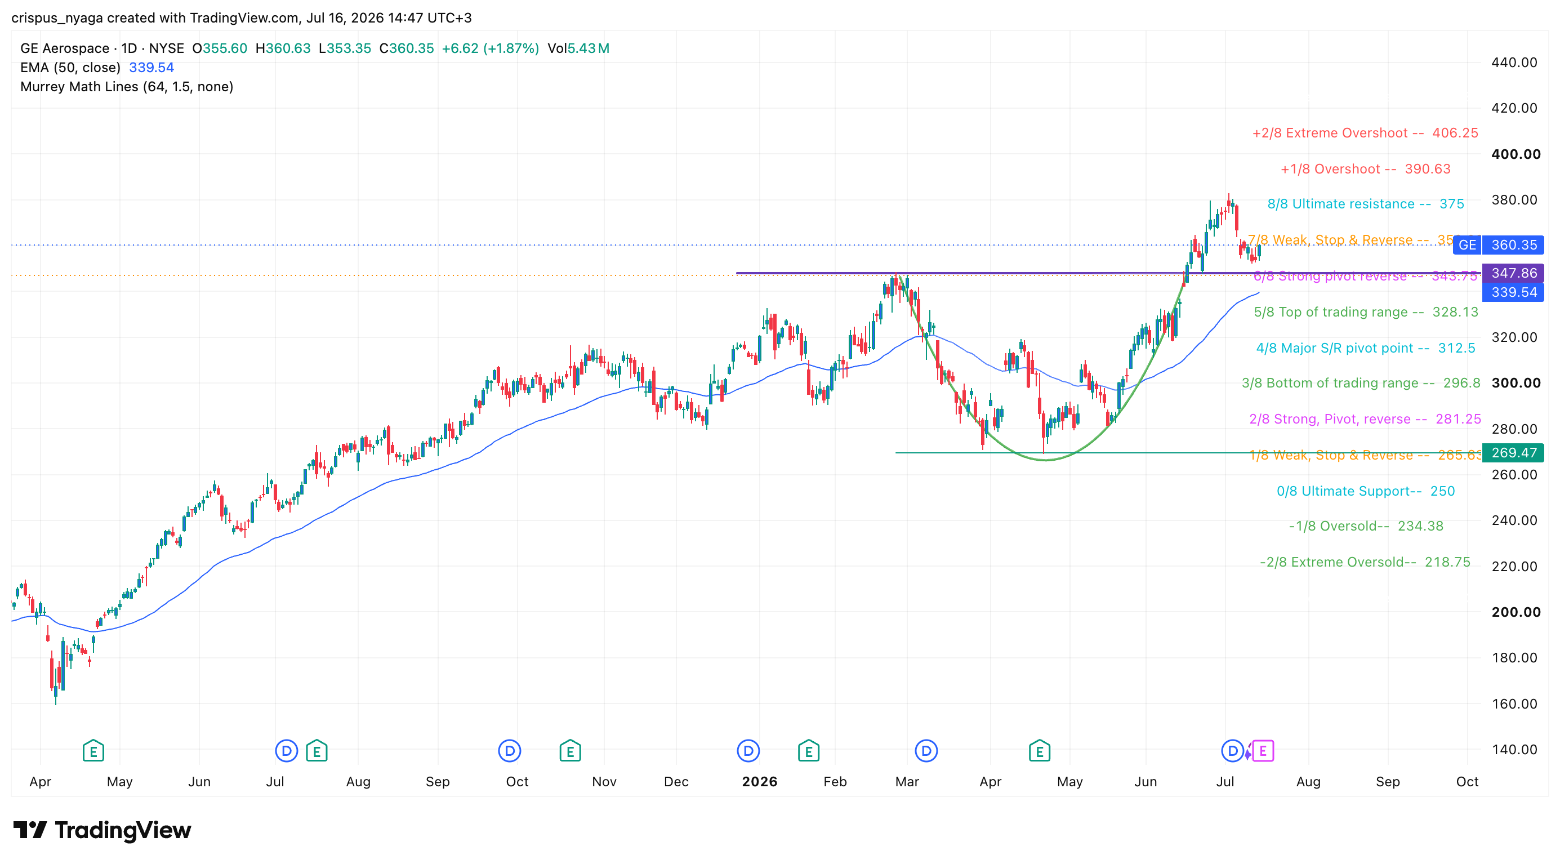Click the low value L353.35
This screenshot has height=864, width=1560.
(x=345, y=48)
